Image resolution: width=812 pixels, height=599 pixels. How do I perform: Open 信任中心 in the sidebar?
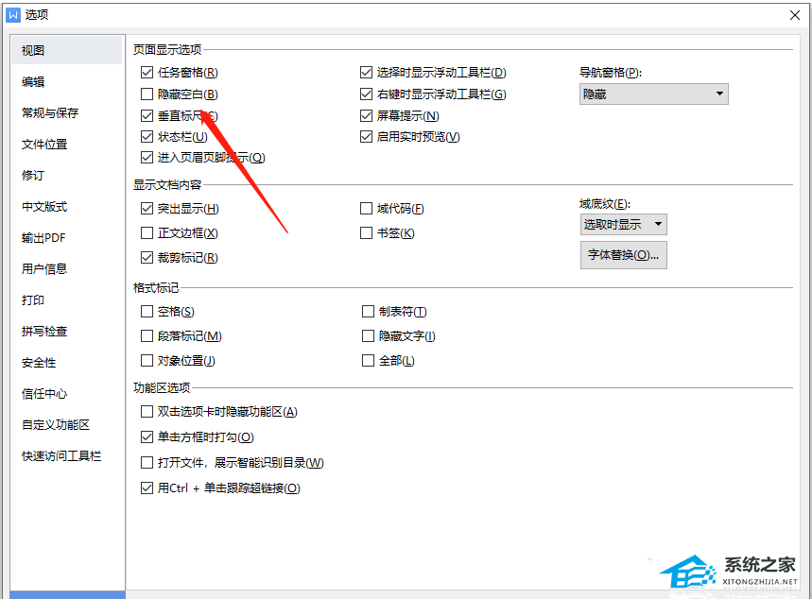[44, 393]
